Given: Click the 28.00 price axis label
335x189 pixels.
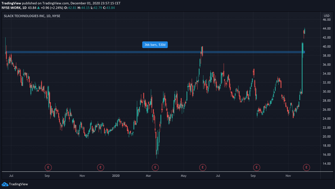Looking at the screenshot, I should point(327,100).
